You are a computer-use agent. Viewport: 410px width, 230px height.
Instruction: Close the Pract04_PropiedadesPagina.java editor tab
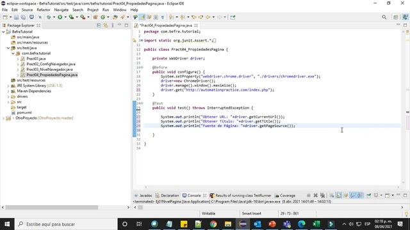coord(196,26)
